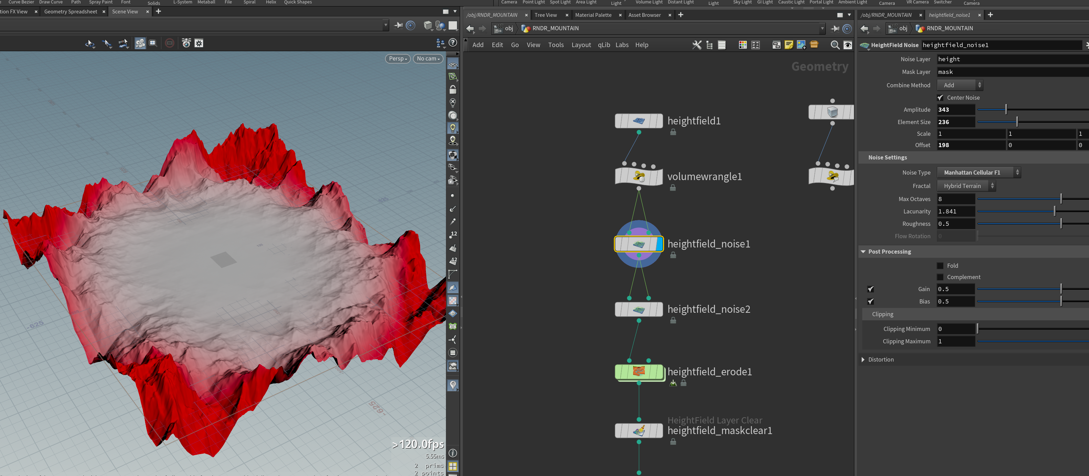This screenshot has height=476, width=1089.
Task: Open the Scene View path dropdown arrow
Action: pyautogui.click(x=386, y=25)
